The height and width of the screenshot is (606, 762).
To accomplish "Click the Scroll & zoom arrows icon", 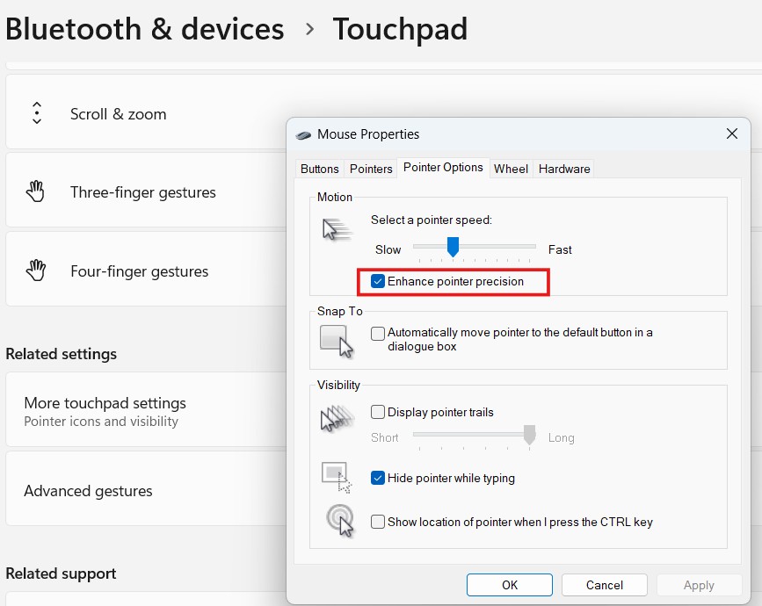I will (x=37, y=113).
